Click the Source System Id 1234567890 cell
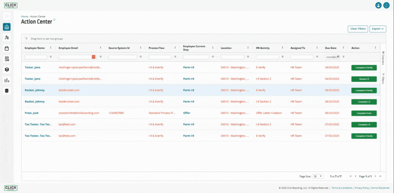The height and width of the screenshot is (193, 394). 116,113
